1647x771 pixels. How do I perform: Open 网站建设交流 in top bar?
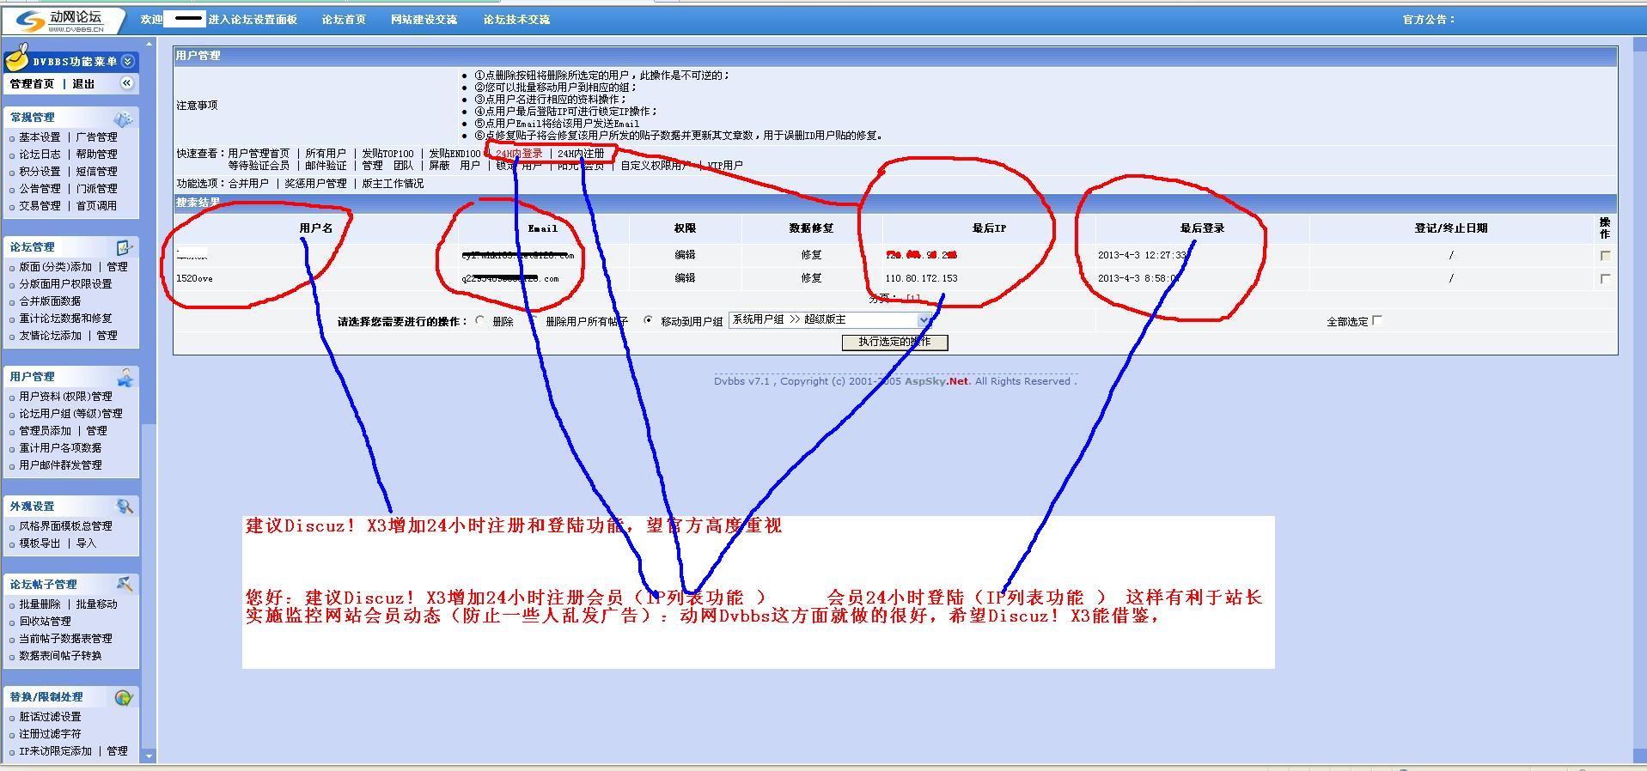[x=424, y=20]
